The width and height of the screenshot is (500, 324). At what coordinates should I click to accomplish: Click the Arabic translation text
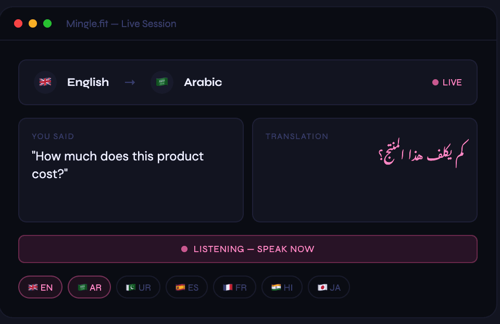[423, 153]
